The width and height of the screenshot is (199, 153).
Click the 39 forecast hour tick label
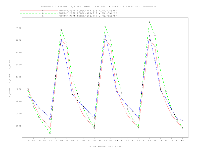tap(100, 140)
